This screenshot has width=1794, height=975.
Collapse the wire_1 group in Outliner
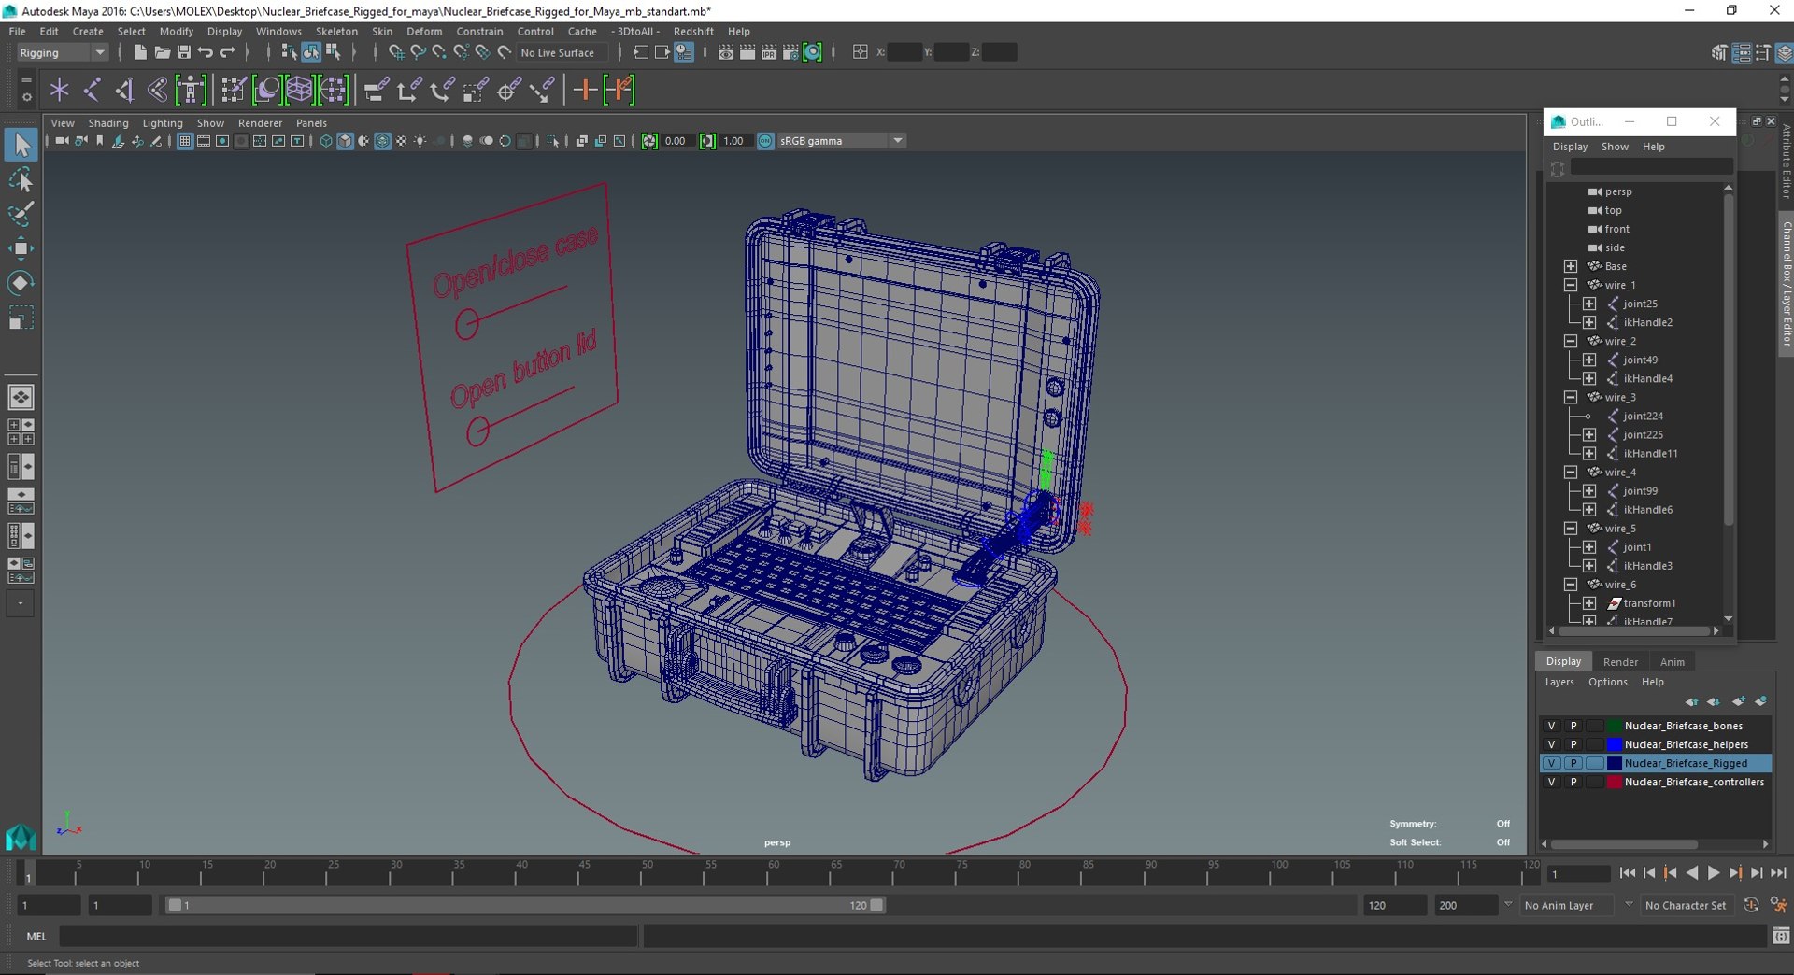pyautogui.click(x=1571, y=285)
